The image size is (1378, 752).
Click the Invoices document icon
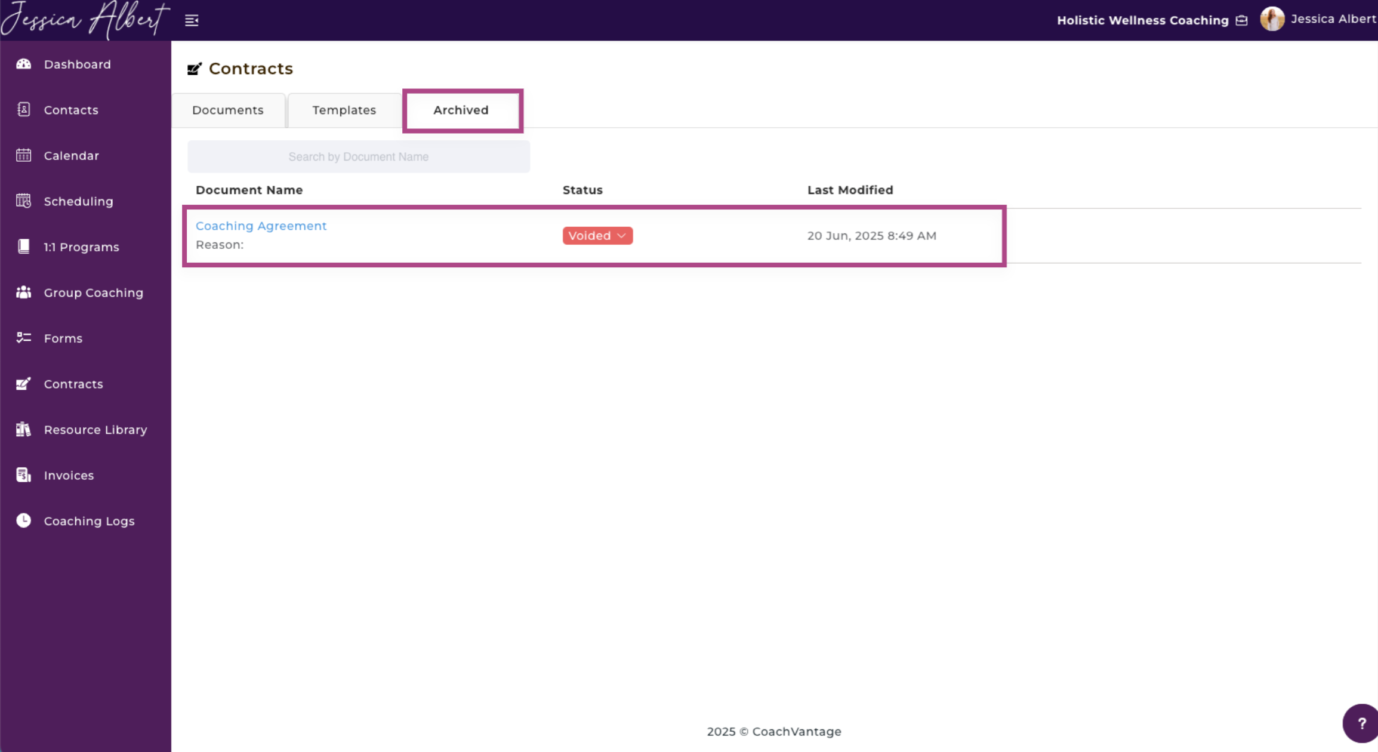click(x=23, y=474)
